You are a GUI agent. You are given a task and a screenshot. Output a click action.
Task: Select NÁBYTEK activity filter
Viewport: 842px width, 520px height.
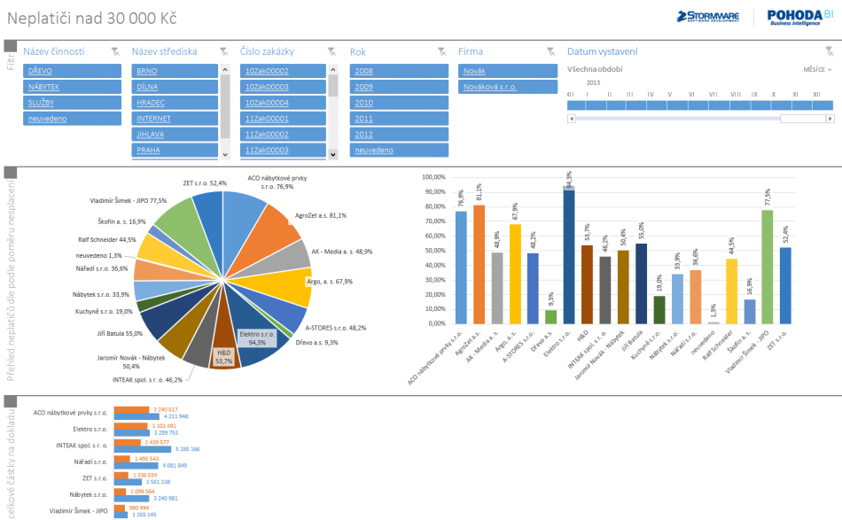point(72,87)
